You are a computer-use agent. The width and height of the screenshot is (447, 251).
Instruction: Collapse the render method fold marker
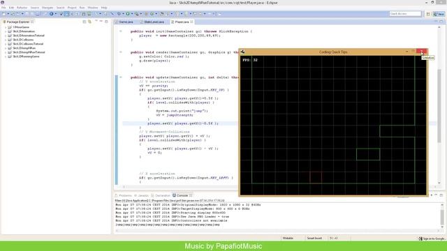click(x=121, y=52)
